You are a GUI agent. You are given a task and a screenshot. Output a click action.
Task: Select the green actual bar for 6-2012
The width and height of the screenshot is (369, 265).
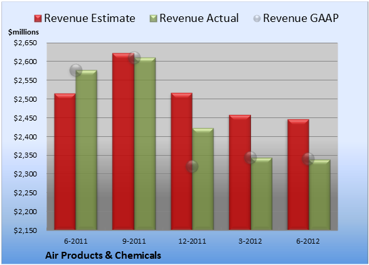tap(319, 195)
